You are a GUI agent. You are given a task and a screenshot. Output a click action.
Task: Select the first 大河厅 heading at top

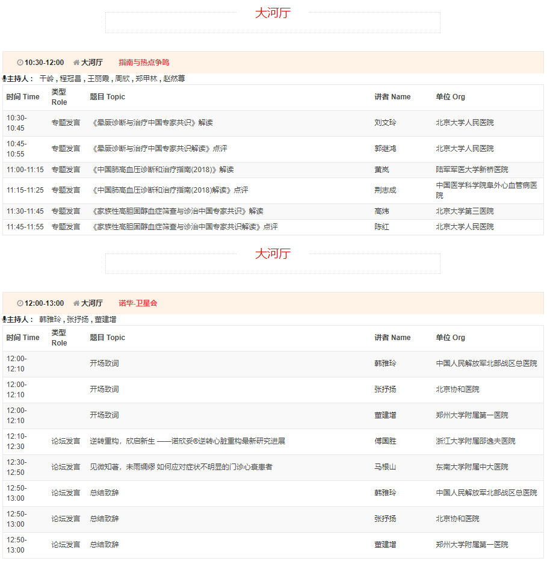273,13
